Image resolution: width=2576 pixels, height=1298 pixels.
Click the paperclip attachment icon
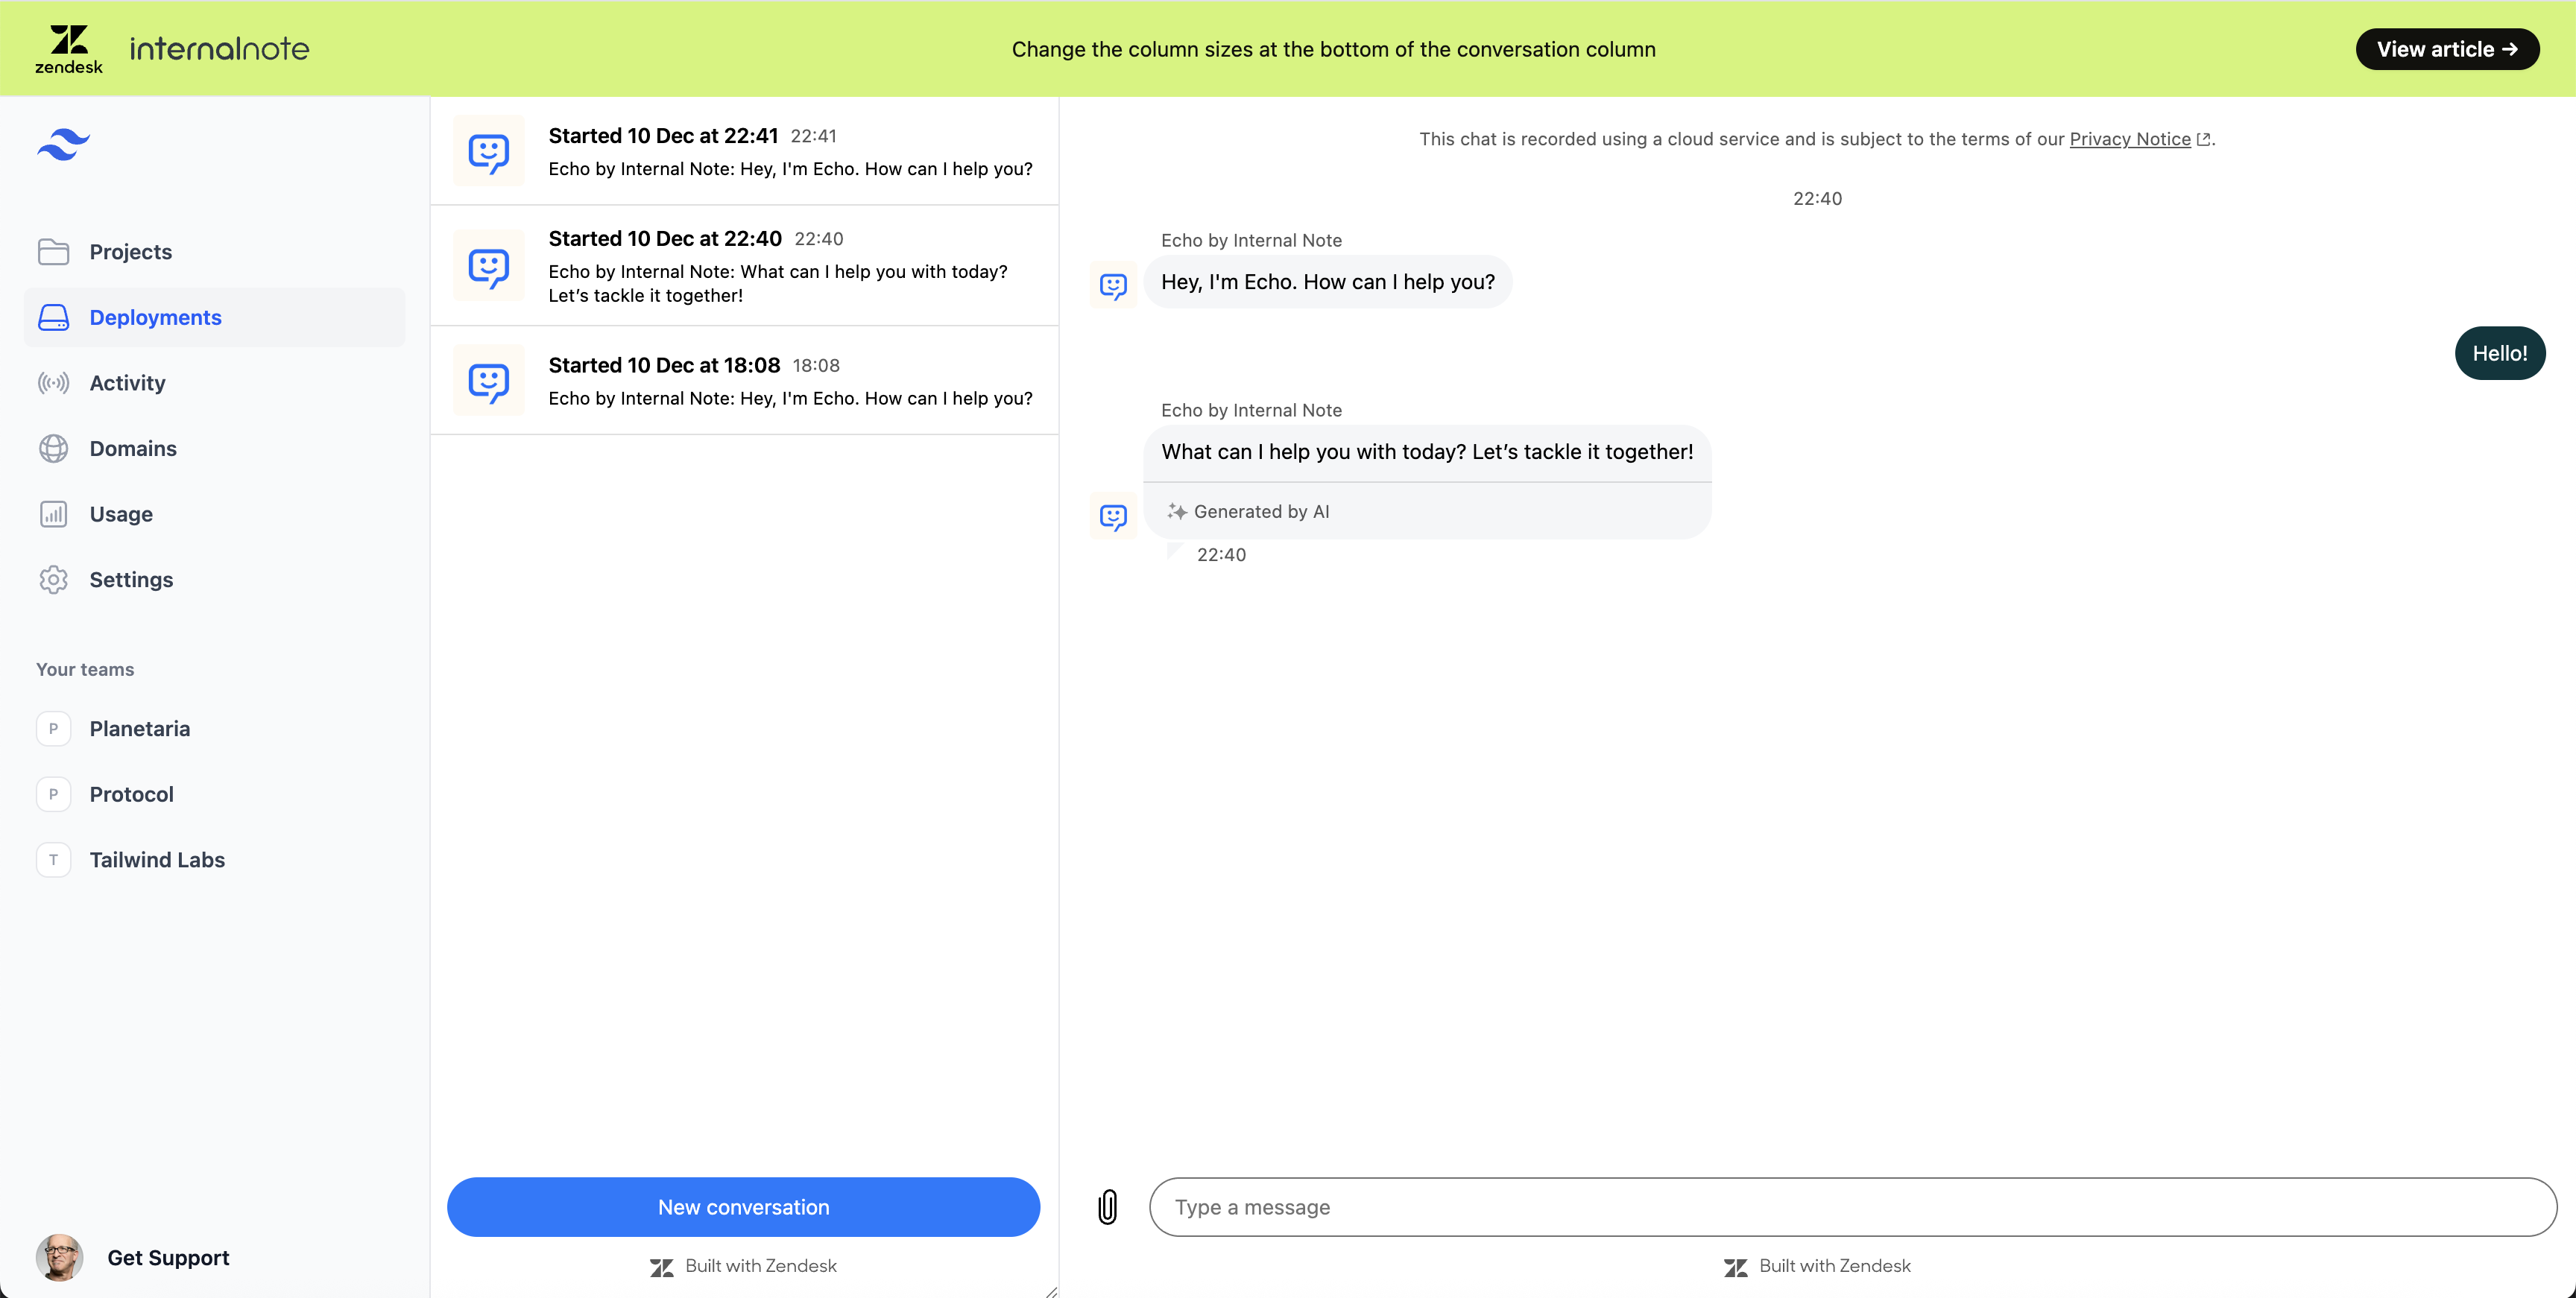click(1107, 1207)
